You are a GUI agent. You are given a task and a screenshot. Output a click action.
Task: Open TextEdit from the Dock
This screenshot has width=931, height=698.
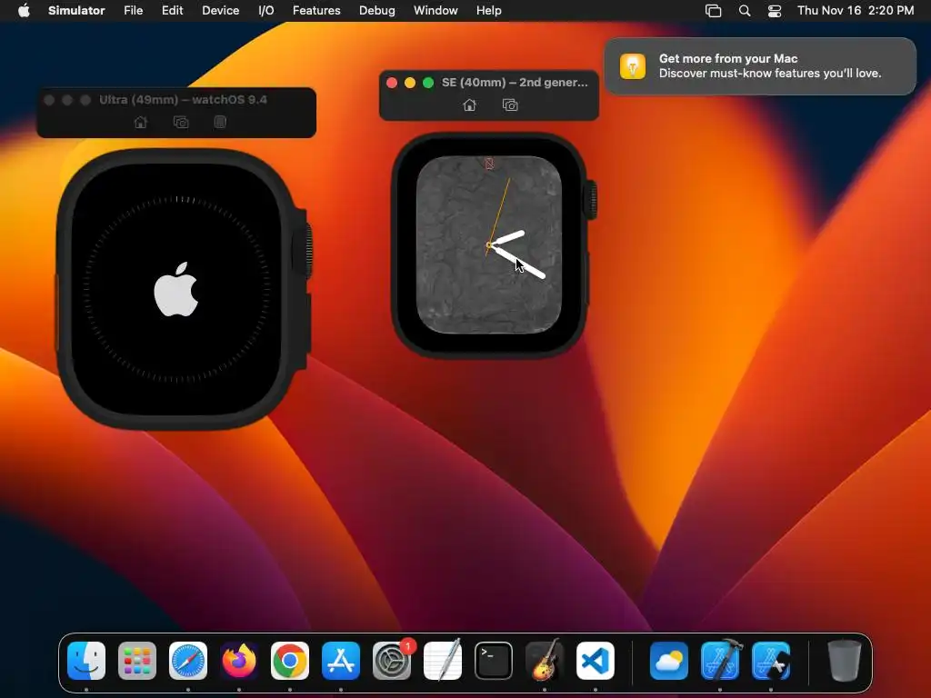443,661
